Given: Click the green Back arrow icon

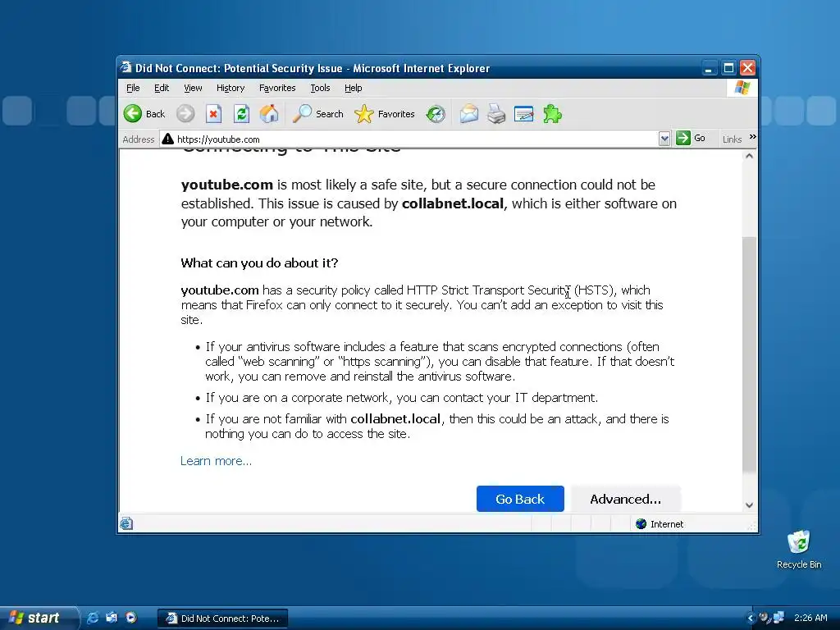Looking at the screenshot, I should coord(133,113).
